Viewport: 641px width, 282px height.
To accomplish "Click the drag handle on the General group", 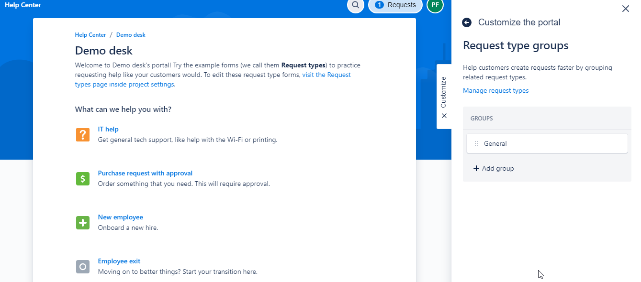I will click(476, 143).
